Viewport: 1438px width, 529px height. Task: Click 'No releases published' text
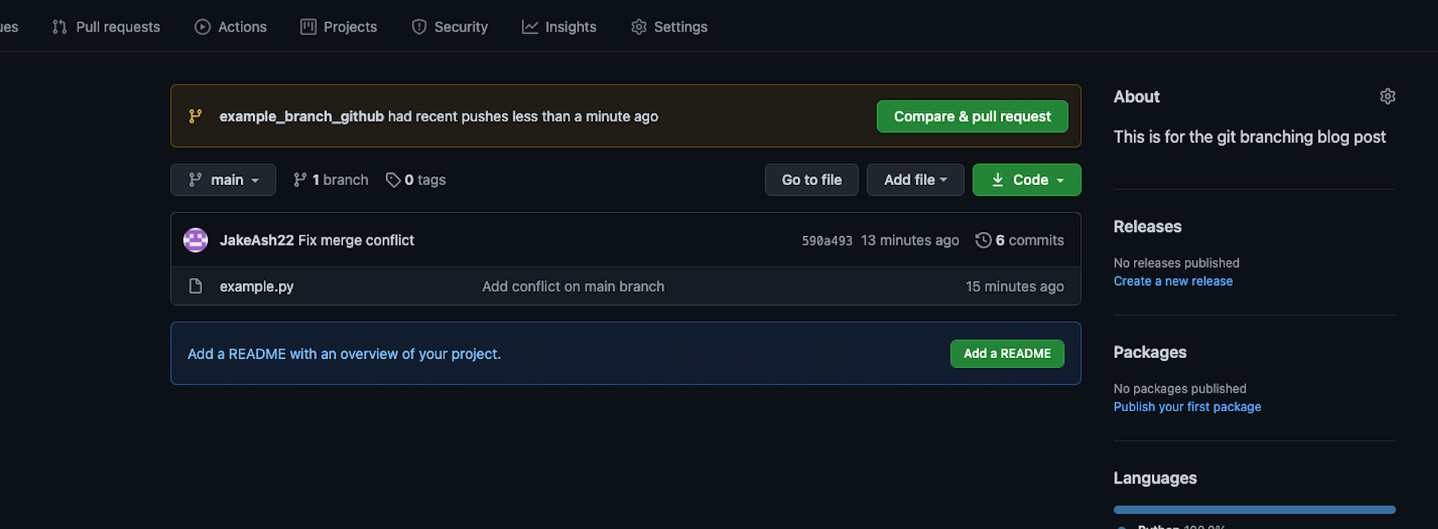click(x=1176, y=263)
